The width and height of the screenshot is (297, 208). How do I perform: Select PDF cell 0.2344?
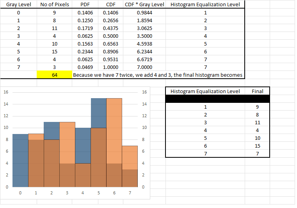click(x=85, y=52)
